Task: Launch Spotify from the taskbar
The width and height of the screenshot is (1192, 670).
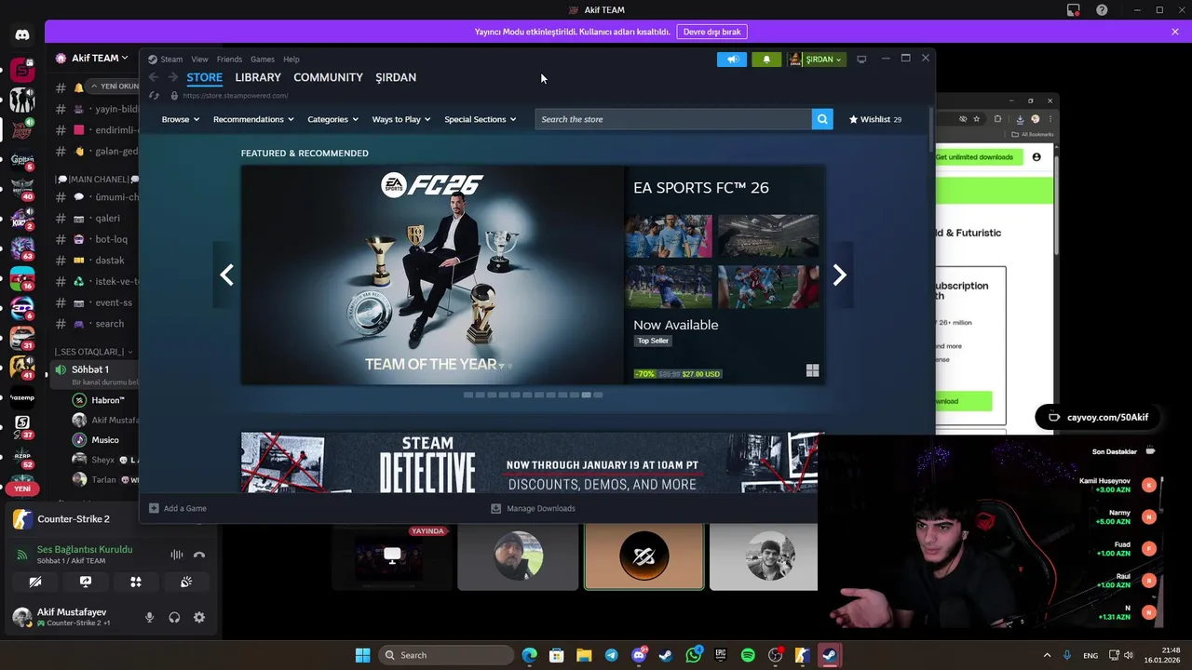Action: [748, 655]
